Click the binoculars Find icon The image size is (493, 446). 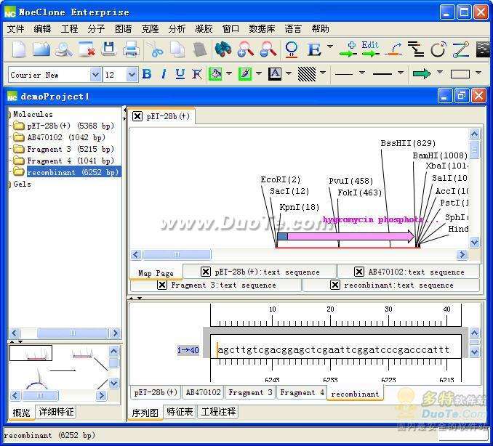point(223,49)
